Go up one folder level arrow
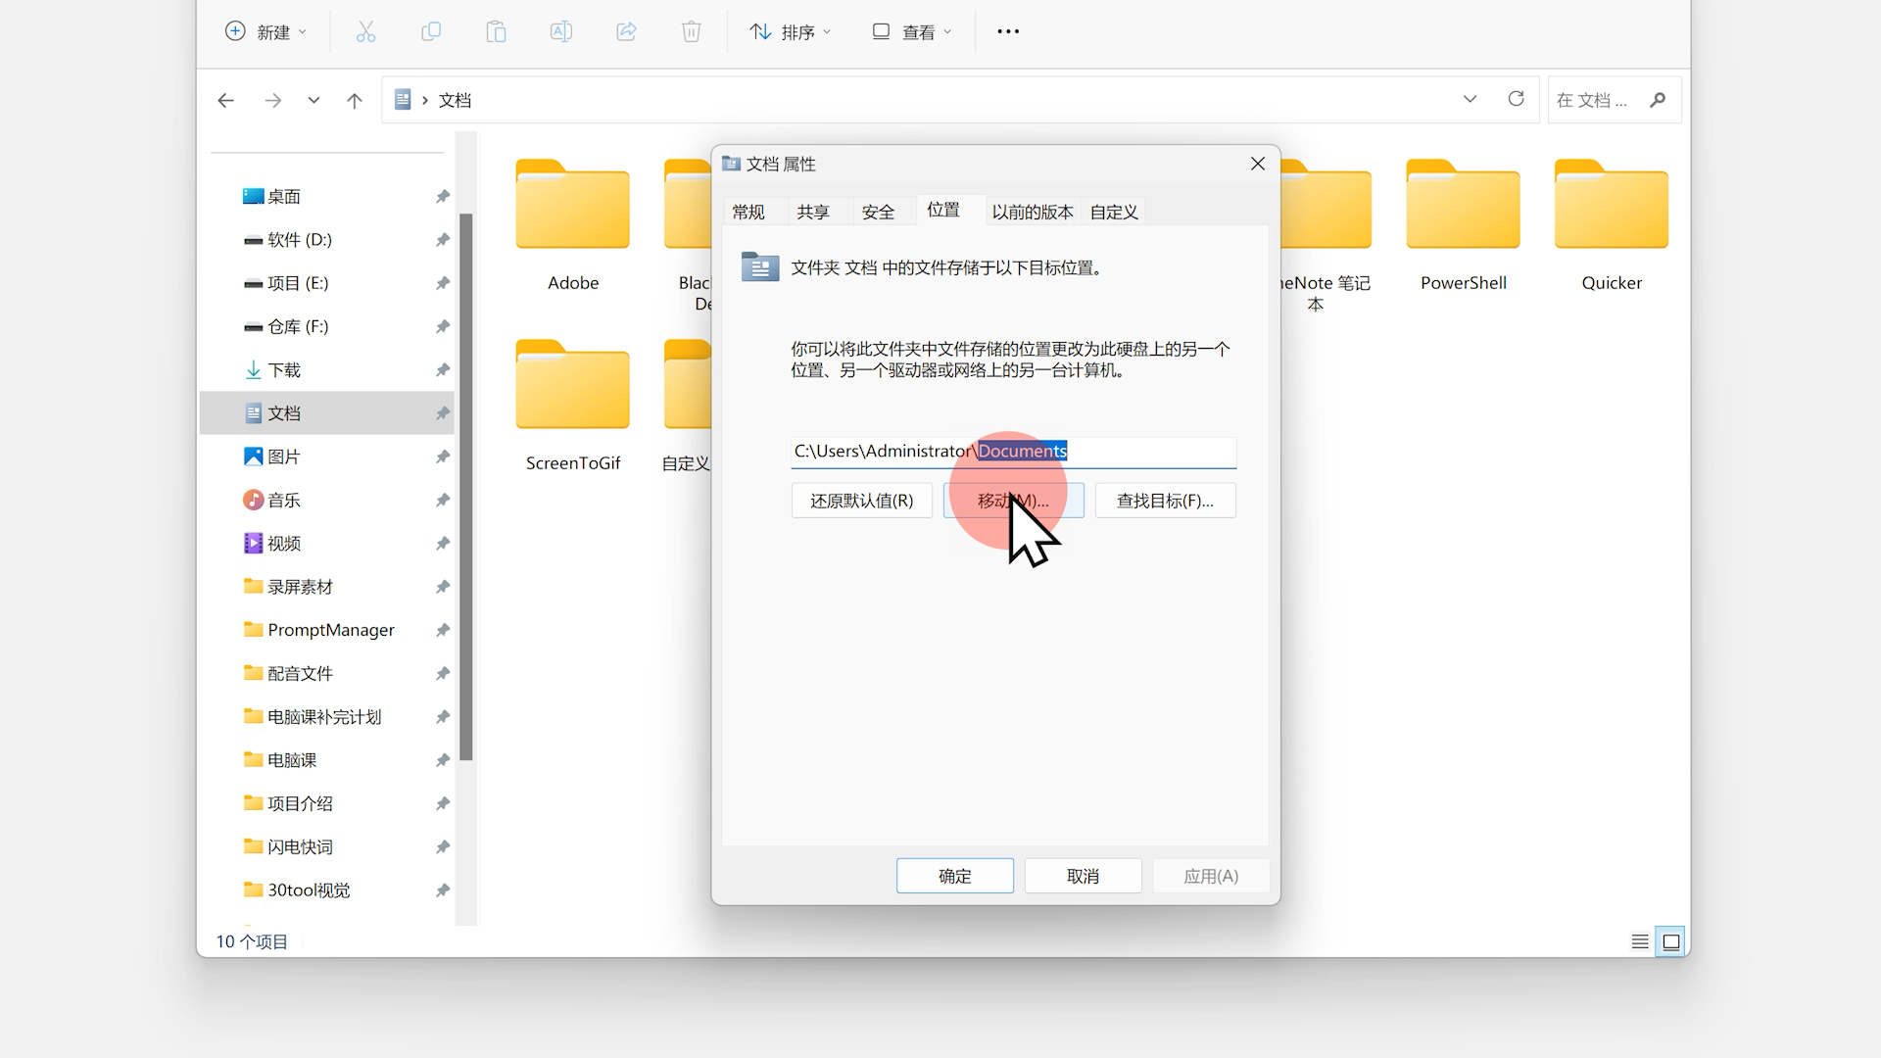This screenshot has height=1058, width=1881. (x=355, y=100)
